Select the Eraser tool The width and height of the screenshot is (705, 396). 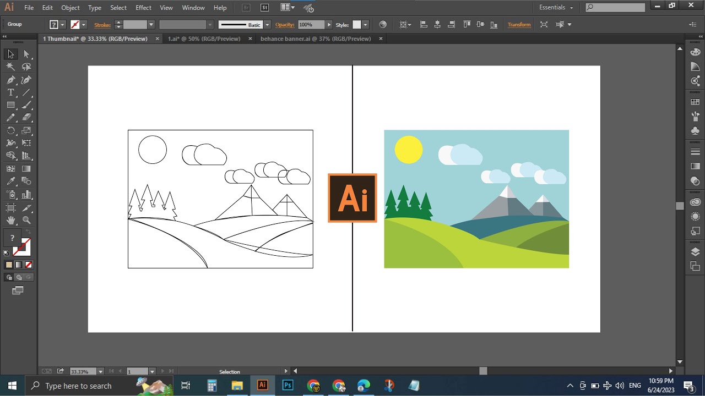pos(26,118)
